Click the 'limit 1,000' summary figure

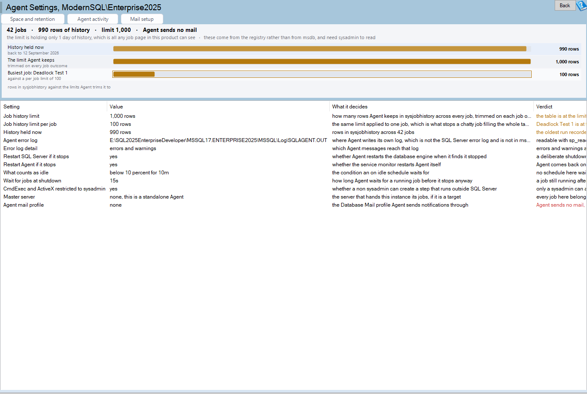click(116, 30)
